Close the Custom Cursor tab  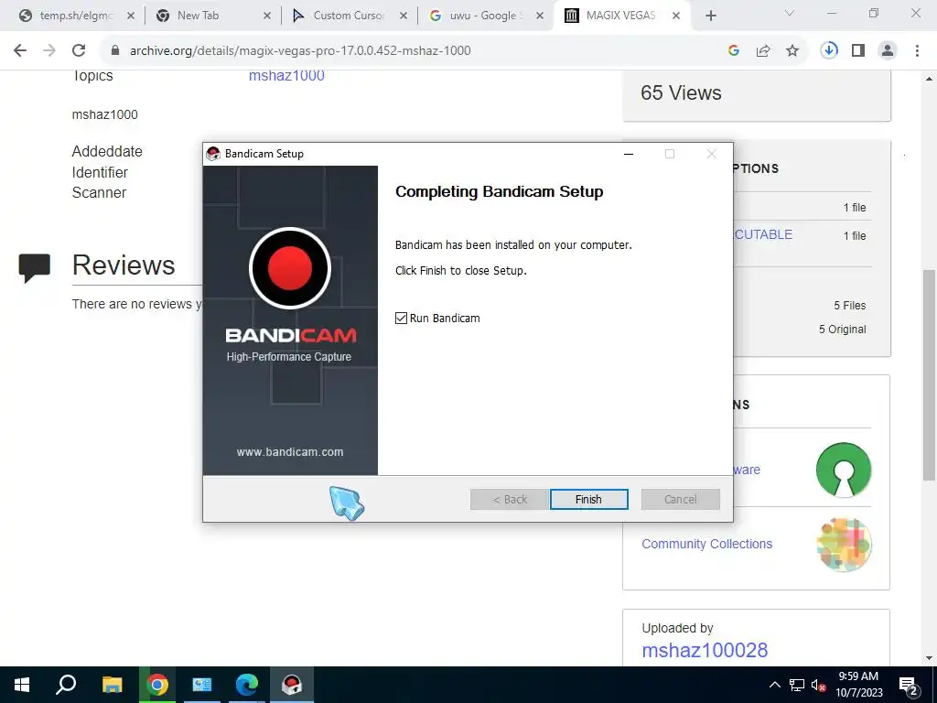click(x=404, y=16)
